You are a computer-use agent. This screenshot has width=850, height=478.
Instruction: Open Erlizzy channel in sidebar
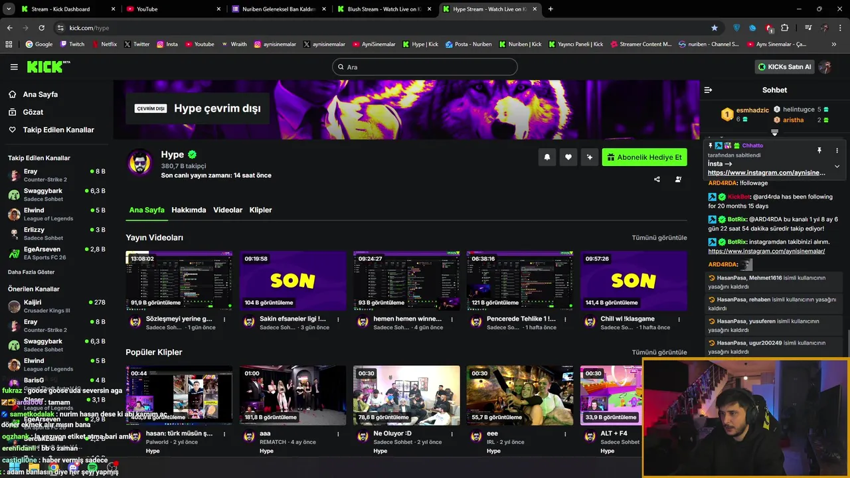56,233
